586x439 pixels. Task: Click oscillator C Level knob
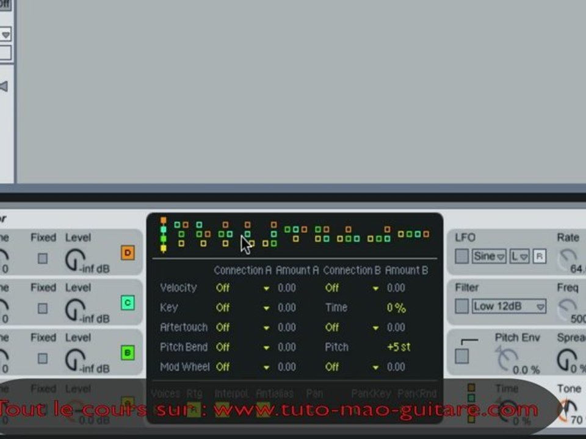pos(75,310)
